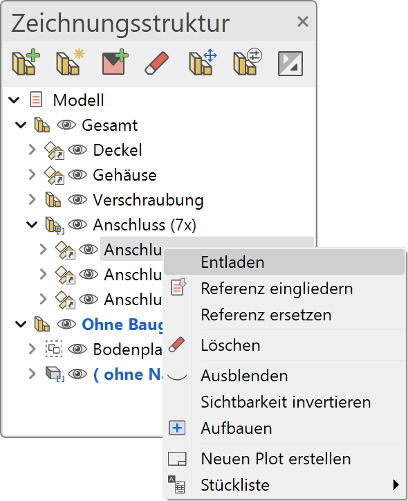Collapse the Modell tree node

(x=14, y=100)
